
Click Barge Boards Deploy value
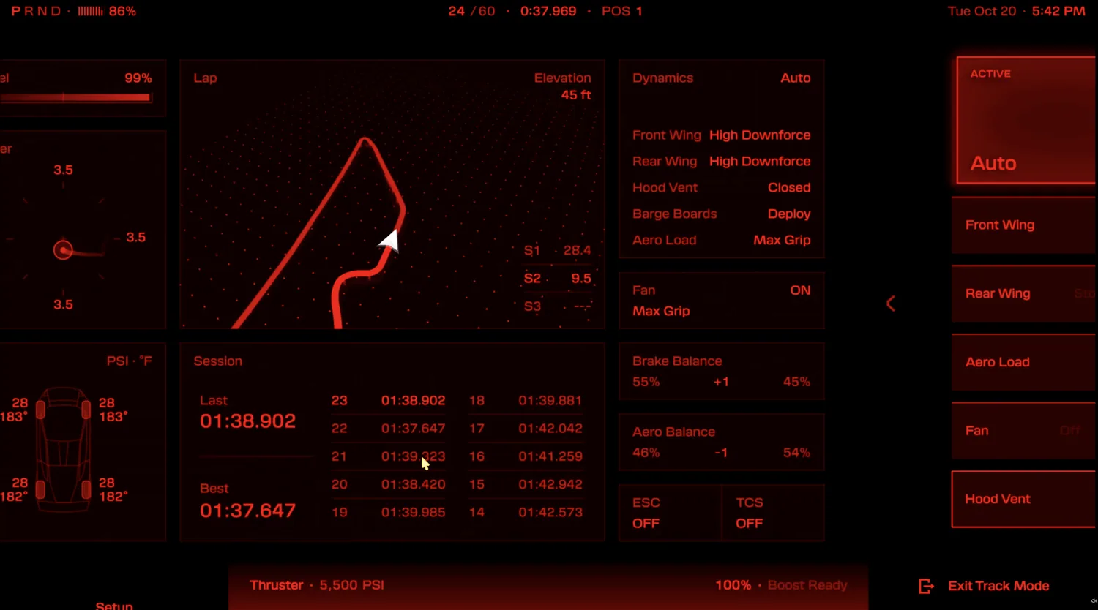click(x=789, y=214)
